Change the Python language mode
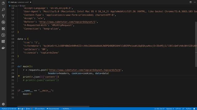This screenshot has height=110, width=197. pyautogui.click(x=189, y=109)
